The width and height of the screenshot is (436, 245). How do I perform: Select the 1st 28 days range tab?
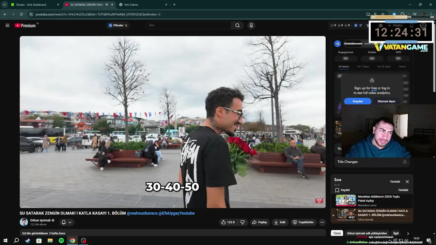[x=383, y=66]
